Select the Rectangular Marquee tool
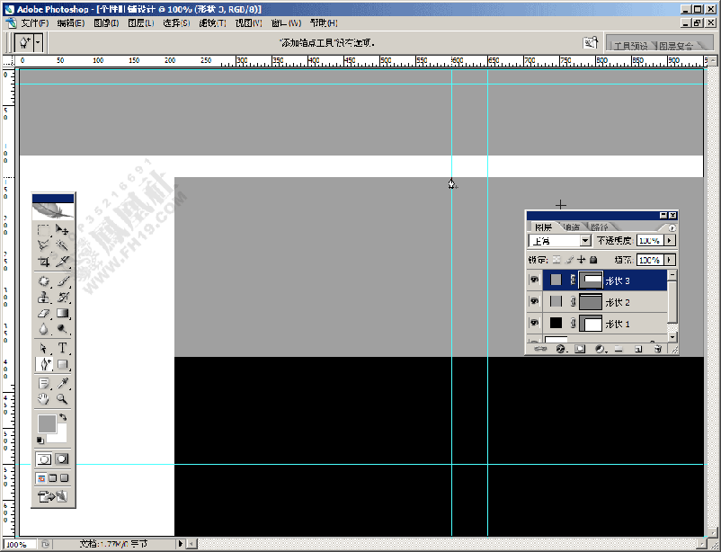721x552 pixels. pos(44,229)
